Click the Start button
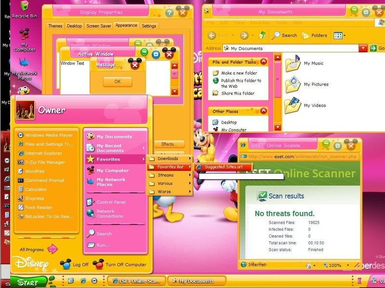Image resolution: width=385 pixels, height=288 pixels. coord(28,282)
